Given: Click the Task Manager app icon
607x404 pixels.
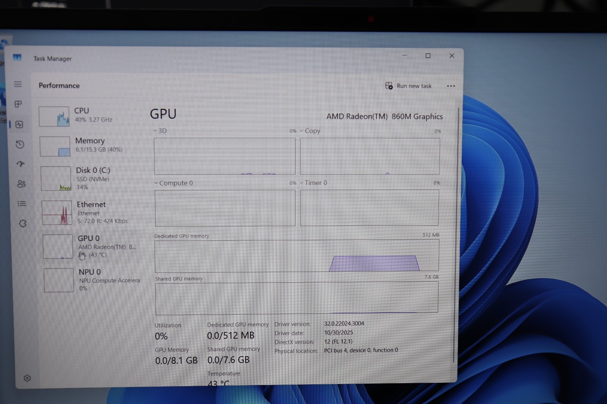Looking at the screenshot, I should [x=17, y=57].
